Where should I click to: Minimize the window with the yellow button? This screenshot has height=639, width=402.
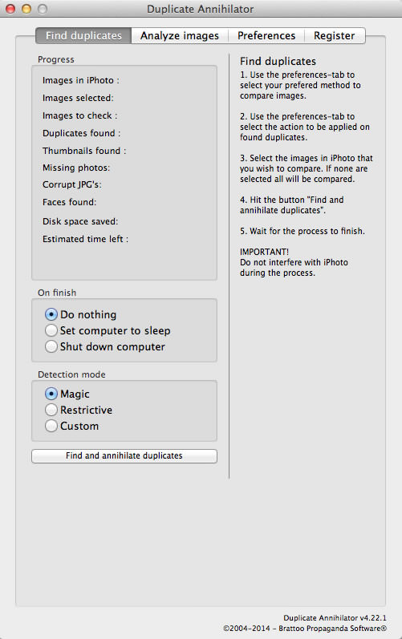tap(26, 9)
